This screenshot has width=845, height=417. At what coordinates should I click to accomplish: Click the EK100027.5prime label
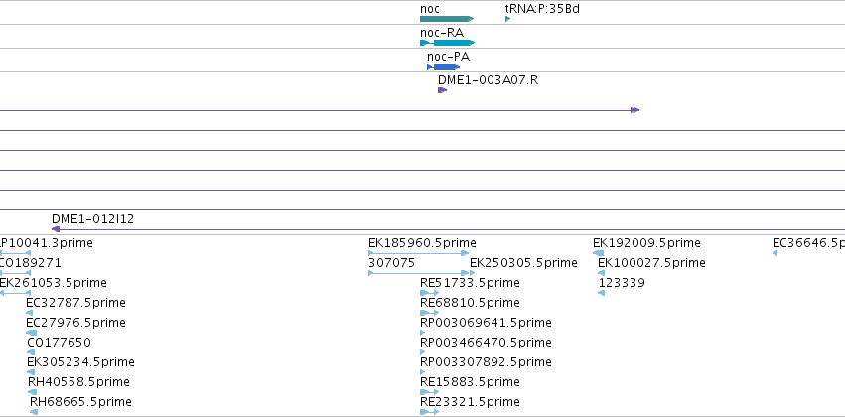(x=651, y=263)
